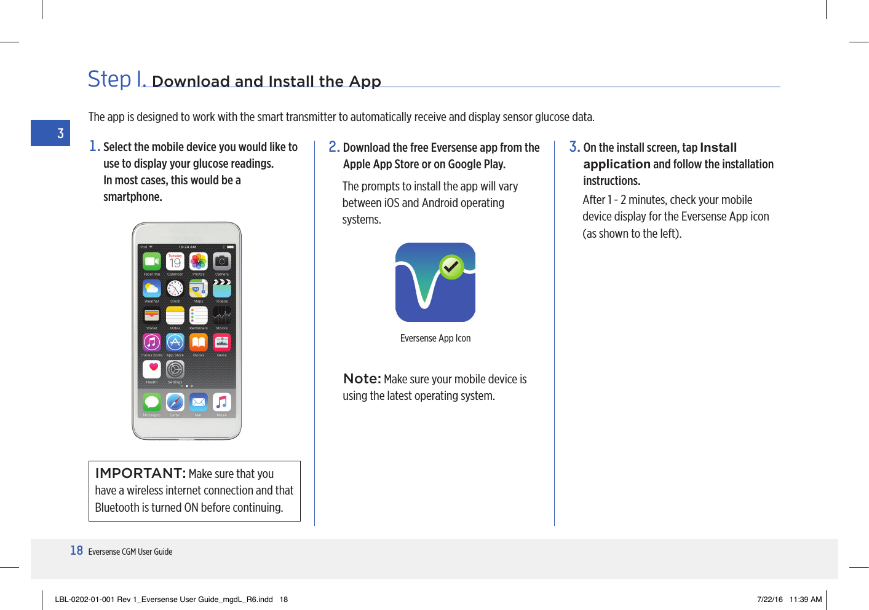This screenshot has width=869, height=610.
Task: Click 'Download and Install the App' title
Action: click(266, 81)
